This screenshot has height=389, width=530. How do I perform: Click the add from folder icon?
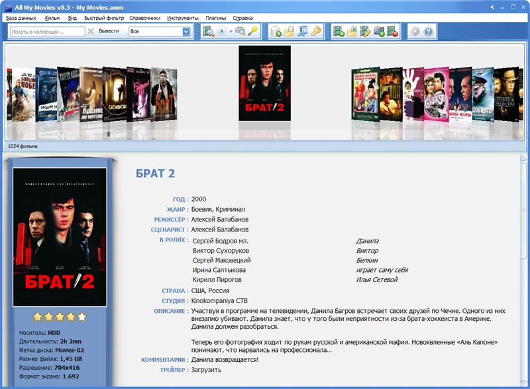[352, 31]
